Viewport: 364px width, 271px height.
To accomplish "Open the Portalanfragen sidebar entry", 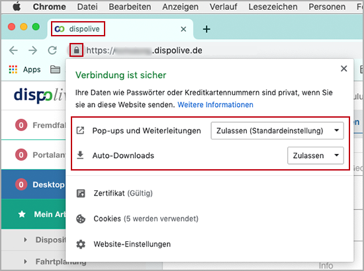I will (34, 155).
